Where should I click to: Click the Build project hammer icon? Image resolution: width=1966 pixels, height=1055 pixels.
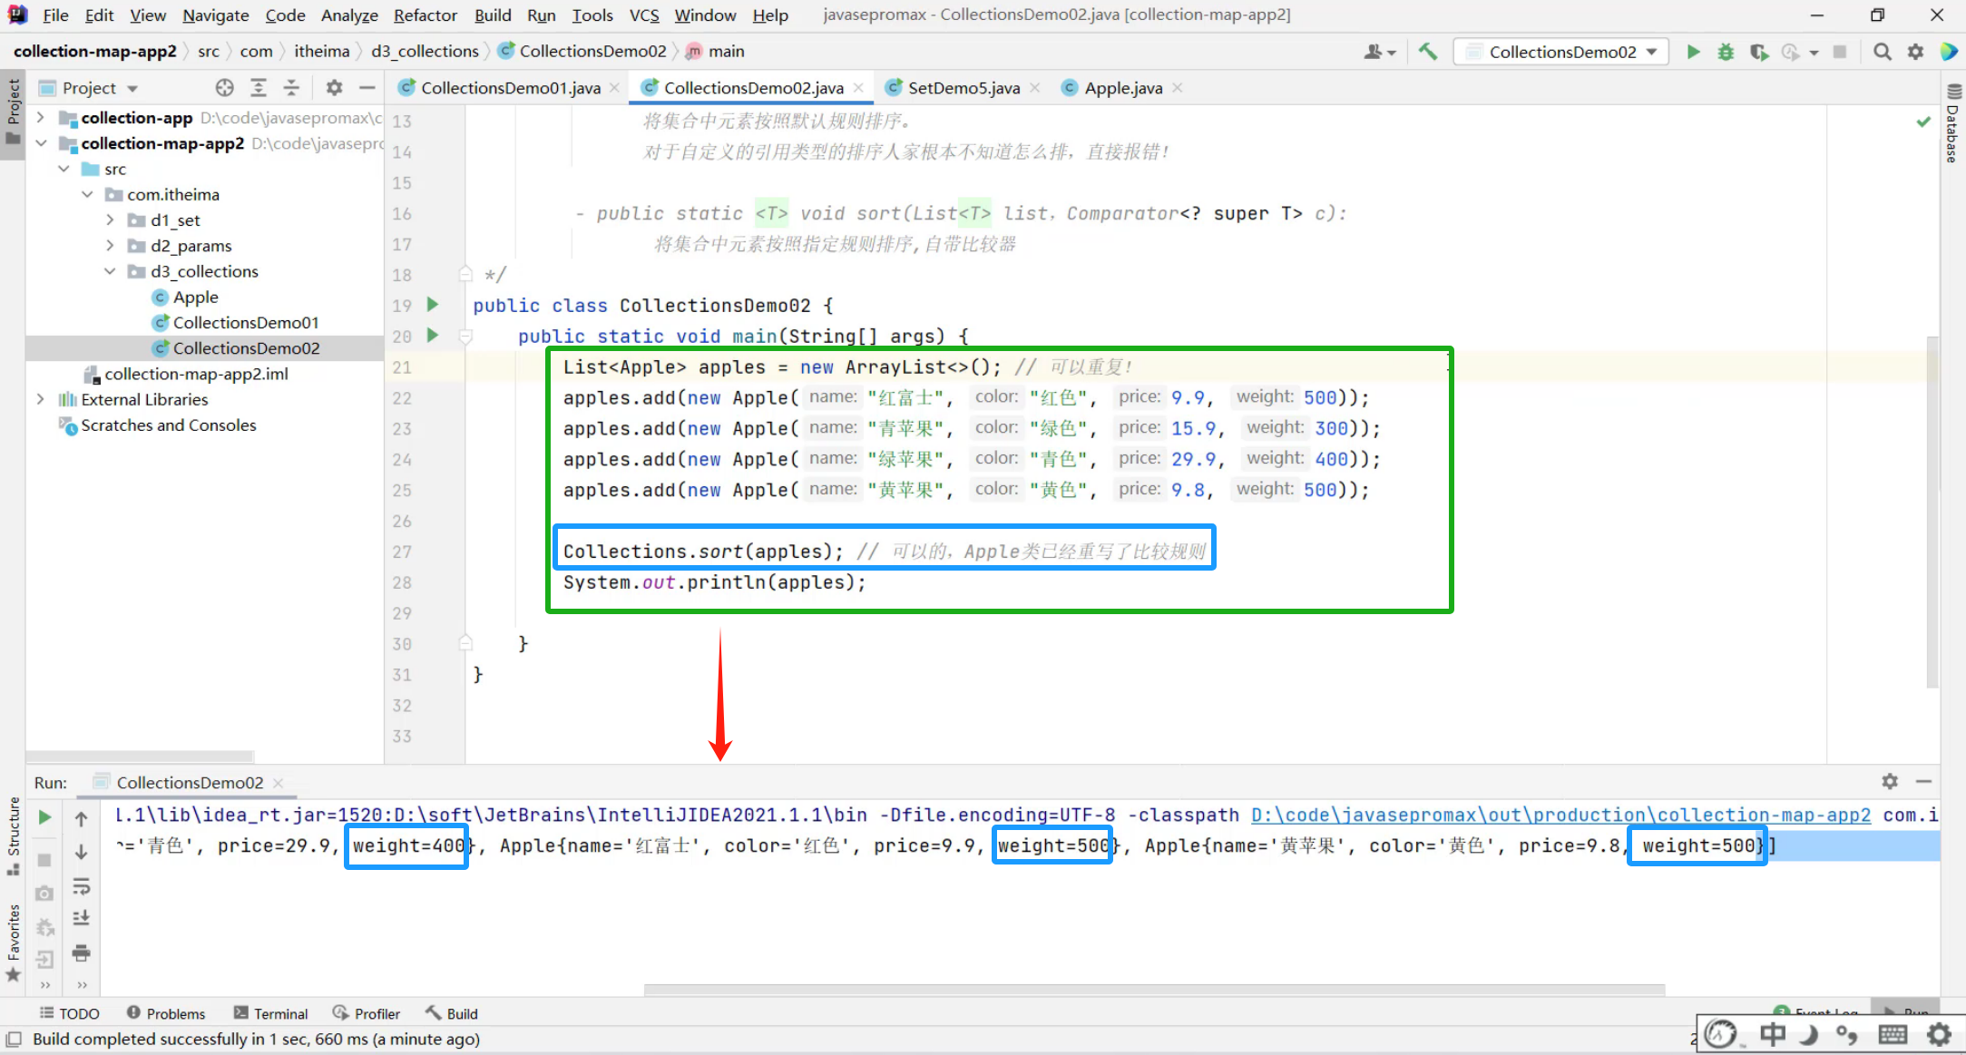click(x=1428, y=52)
